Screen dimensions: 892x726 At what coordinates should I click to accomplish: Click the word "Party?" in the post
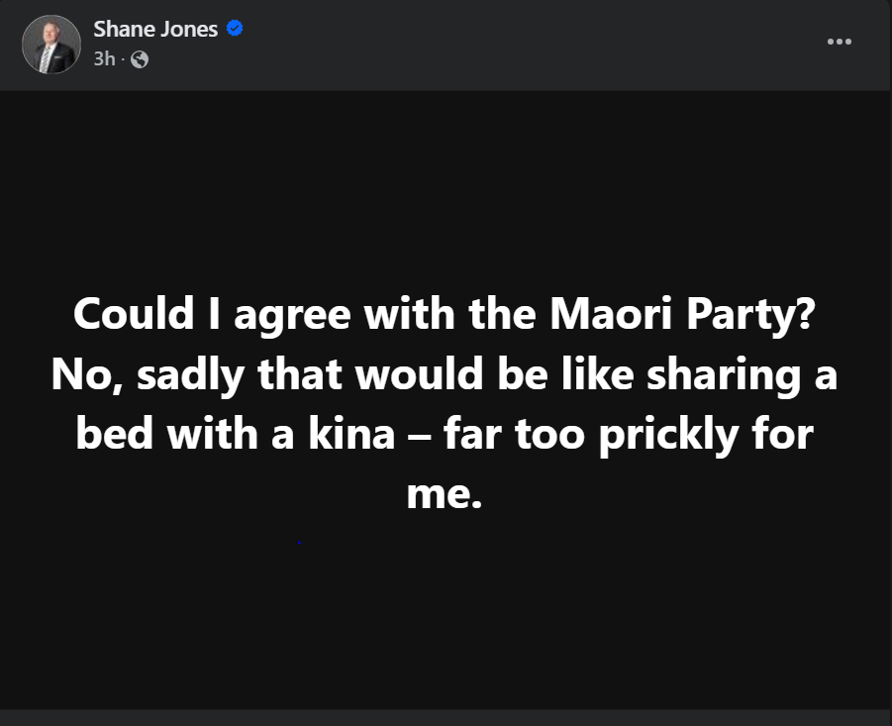[x=750, y=315]
